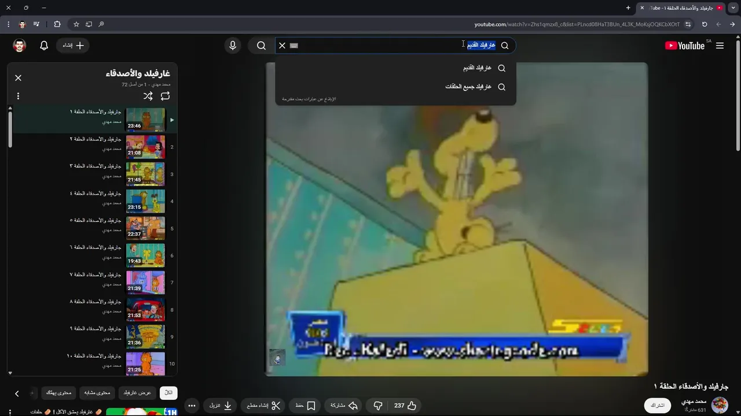The height and width of the screenshot is (416, 741).
Task: Choose suggestion غارفيلد جميع الحلقات
Action: (x=395, y=87)
